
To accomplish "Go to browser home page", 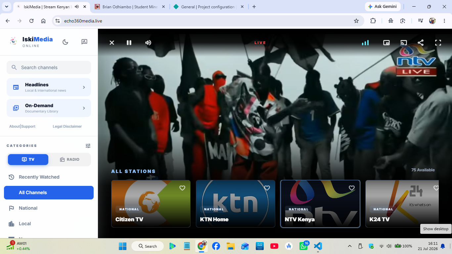I will [x=43, y=21].
